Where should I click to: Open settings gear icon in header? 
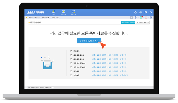[x=151, y=12]
